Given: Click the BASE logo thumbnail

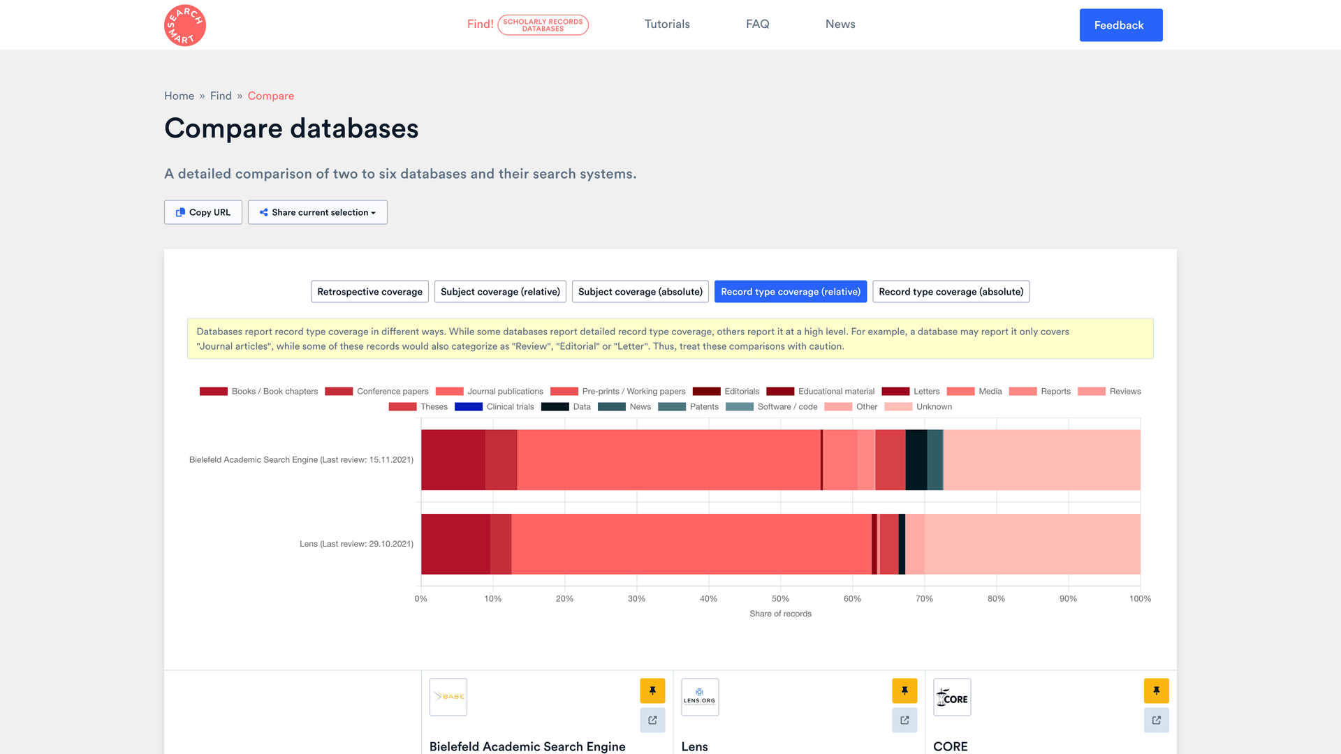Looking at the screenshot, I should click(448, 697).
